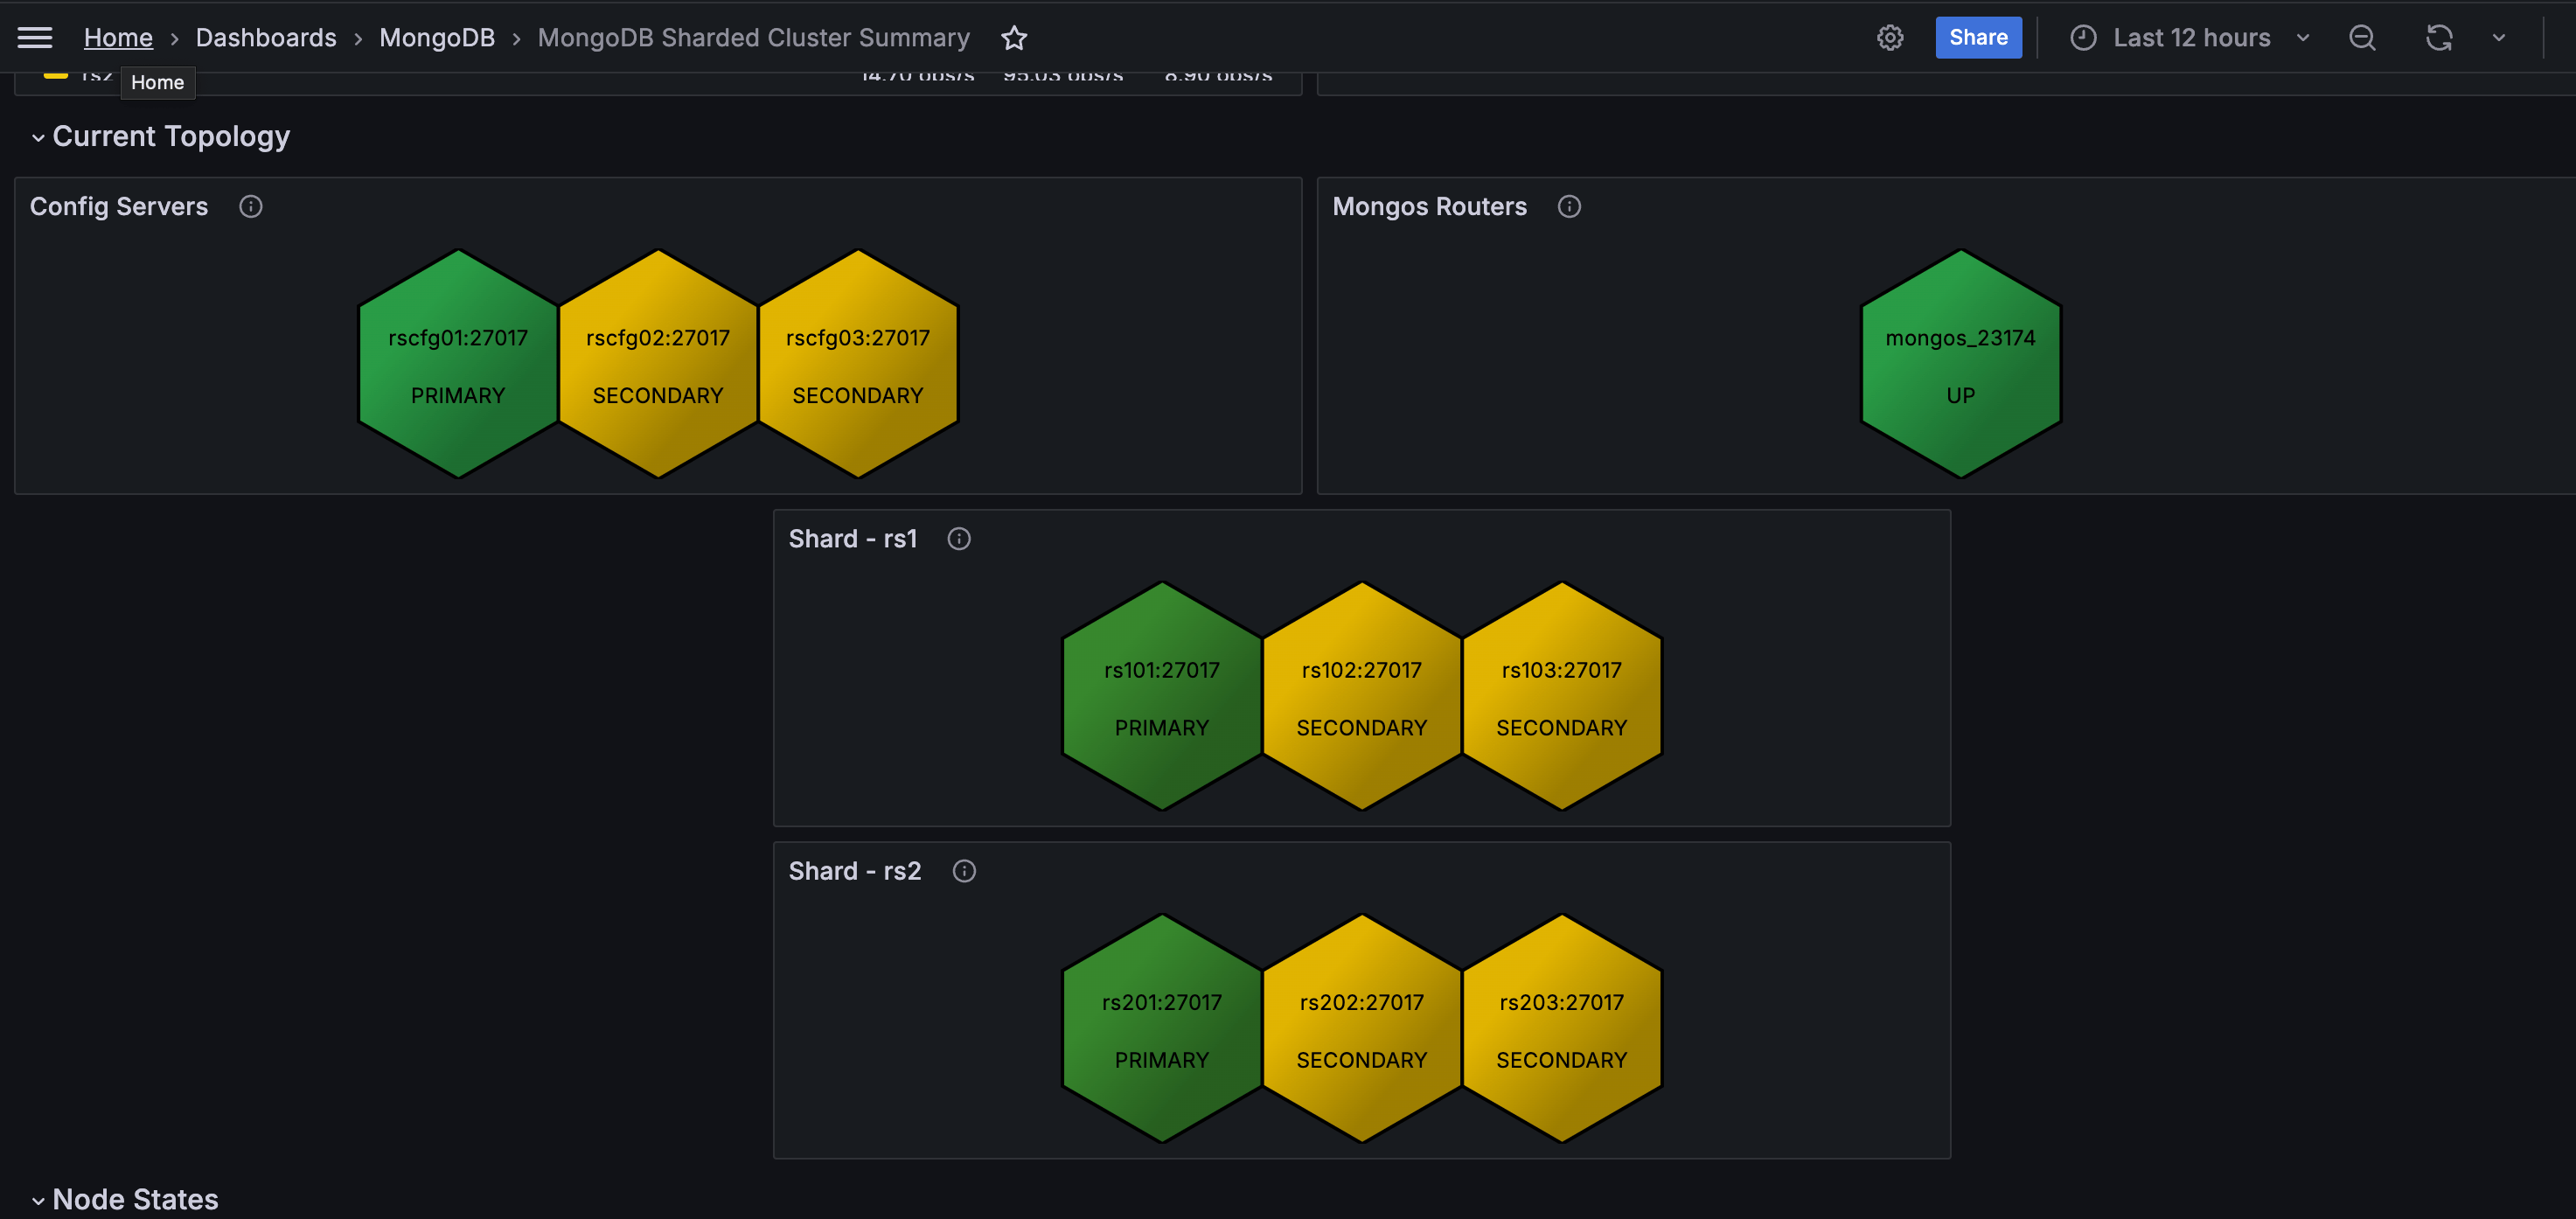2576x1219 pixels.
Task: Open auto-refresh interval dropdown
Action: click(2498, 38)
